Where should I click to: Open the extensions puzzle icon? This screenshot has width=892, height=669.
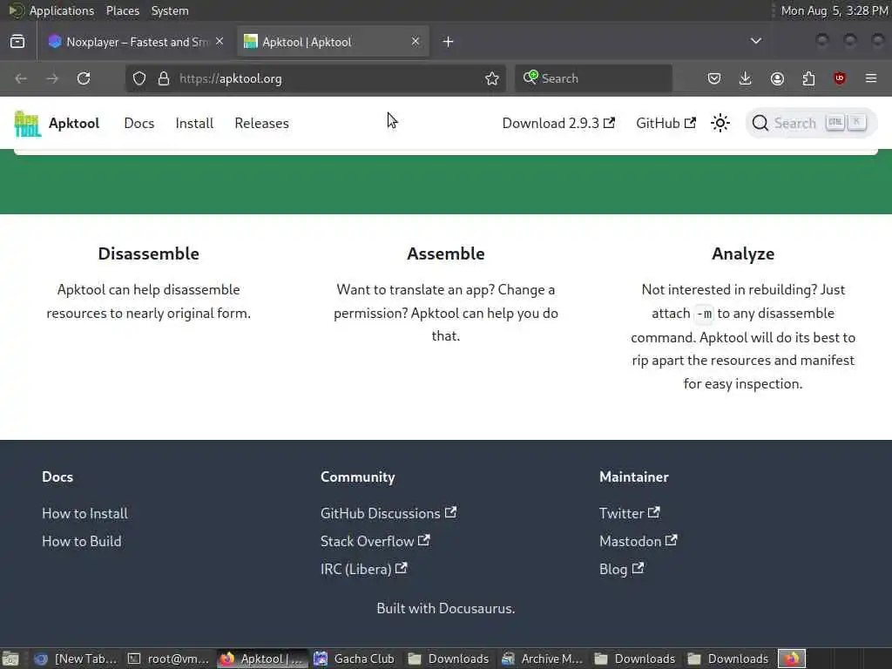click(x=808, y=78)
